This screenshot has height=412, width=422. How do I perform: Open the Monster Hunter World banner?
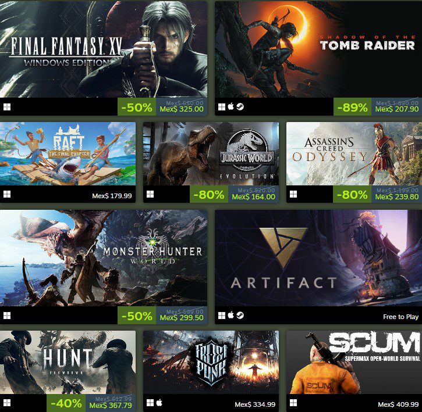point(104,258)
